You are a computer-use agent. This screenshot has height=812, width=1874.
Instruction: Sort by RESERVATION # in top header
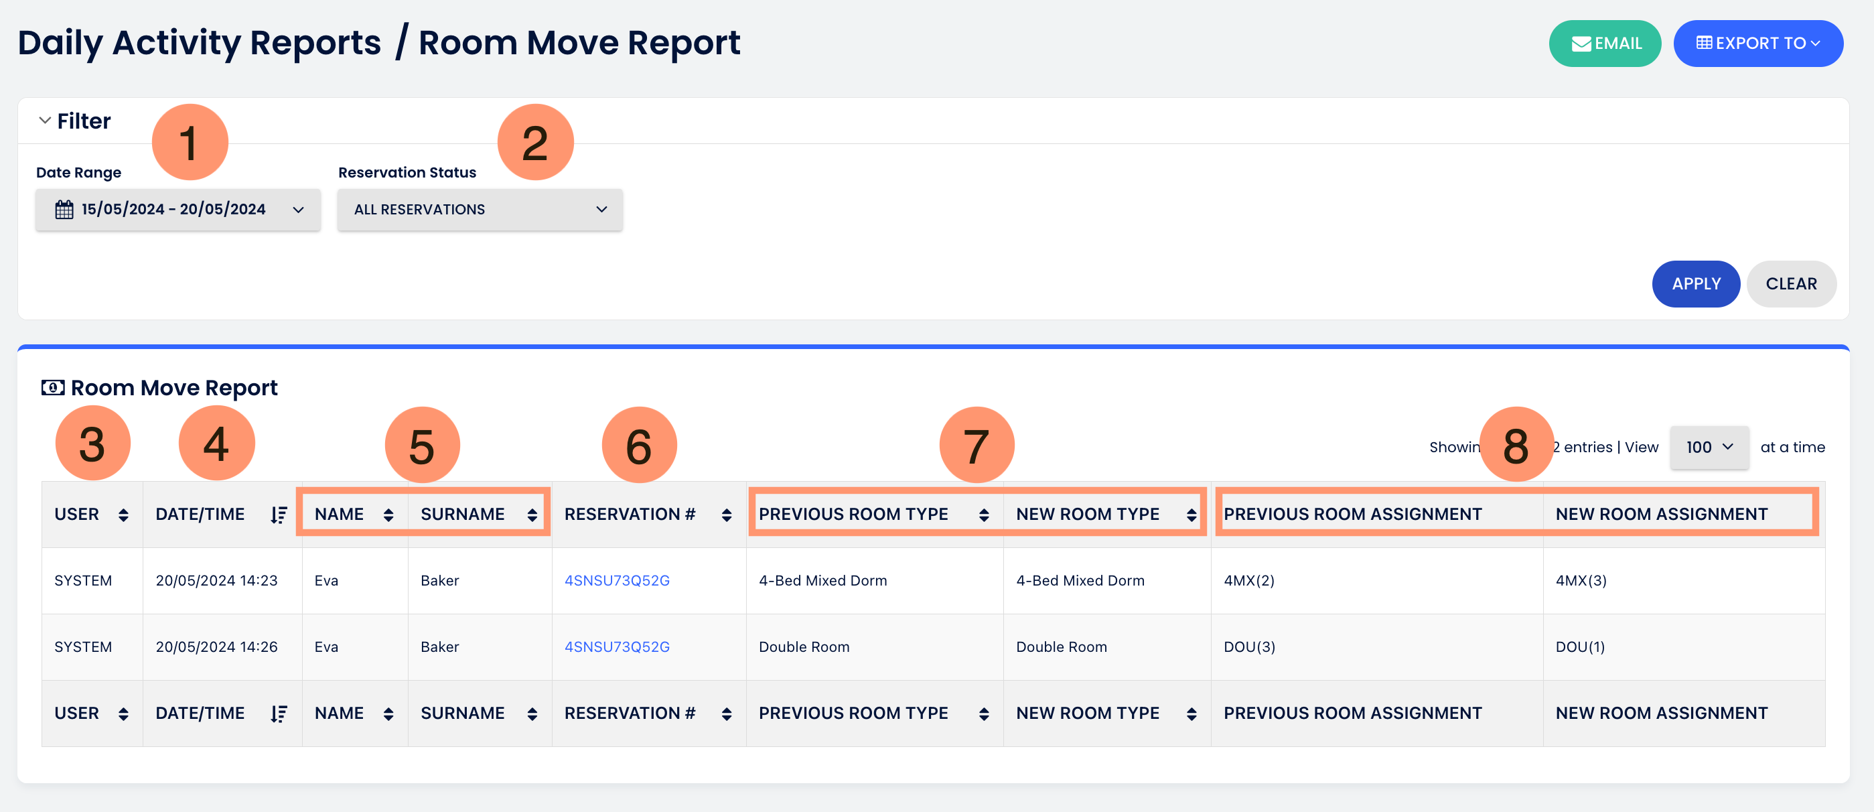(726, 515)
